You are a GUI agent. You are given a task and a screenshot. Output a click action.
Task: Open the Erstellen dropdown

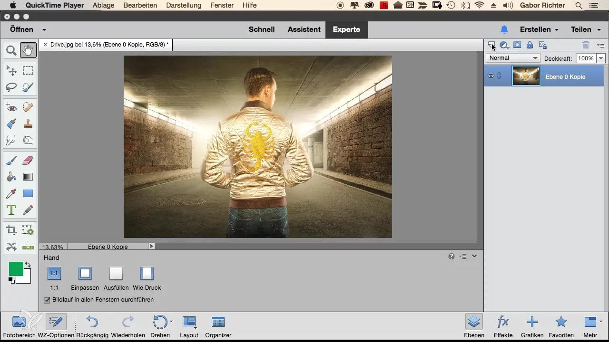point(539,29)
